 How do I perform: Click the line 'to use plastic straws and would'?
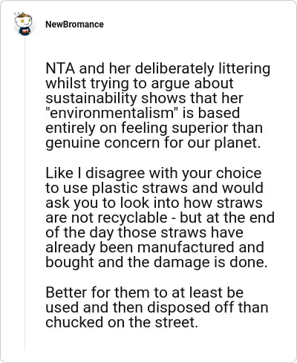point(154,188)
